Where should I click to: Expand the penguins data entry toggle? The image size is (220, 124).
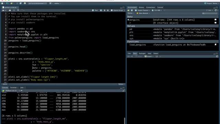coord(128,20)
